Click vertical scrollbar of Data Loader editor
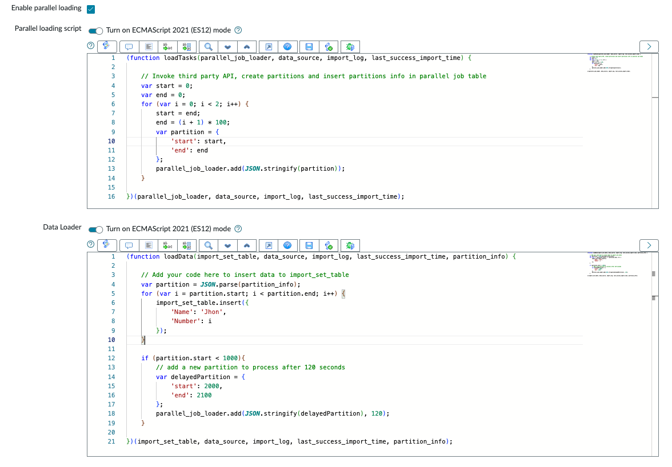Image resolution: width=672 pixels, height=467 pixels. click(655, 354)
